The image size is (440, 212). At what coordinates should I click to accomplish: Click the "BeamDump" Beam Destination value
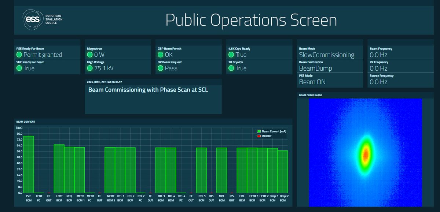pyautogui.click(x=316, y=68)
